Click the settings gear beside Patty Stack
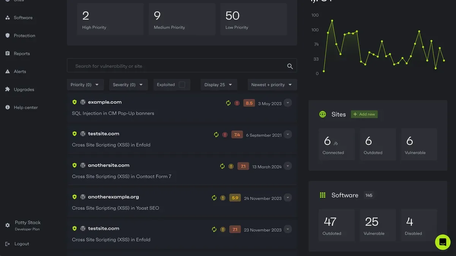Image resolution: width=456 pixels, height=256 pixels. pyautogui.click(x=8, y=225)
